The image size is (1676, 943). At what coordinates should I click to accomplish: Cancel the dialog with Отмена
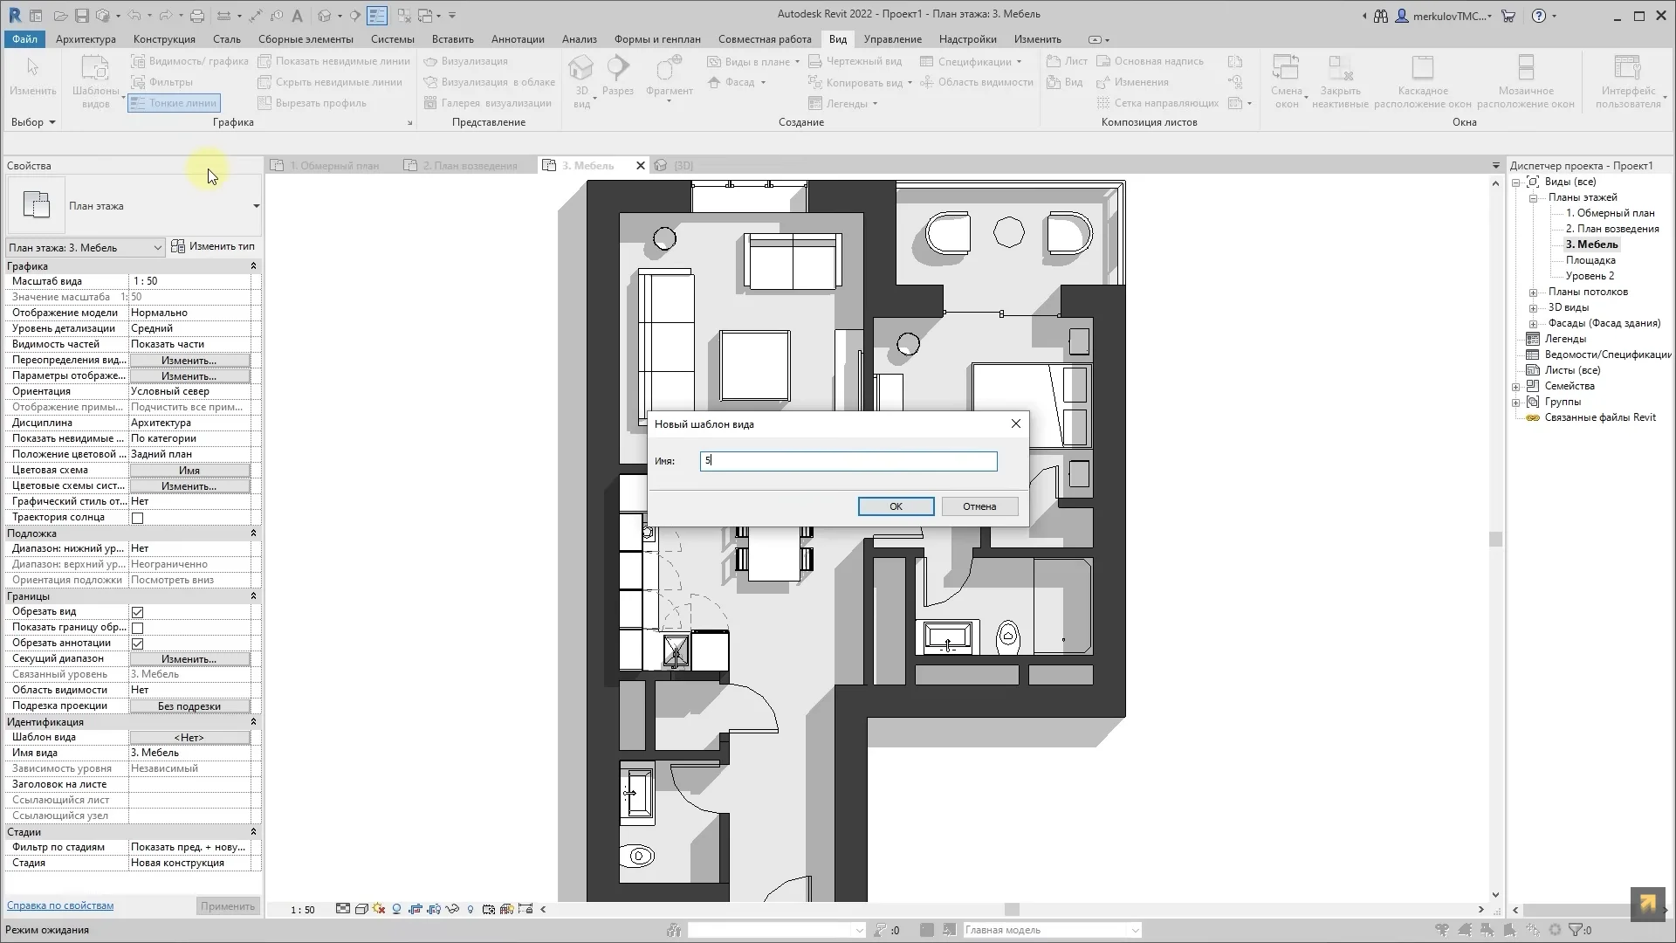[x=979, y=506]
